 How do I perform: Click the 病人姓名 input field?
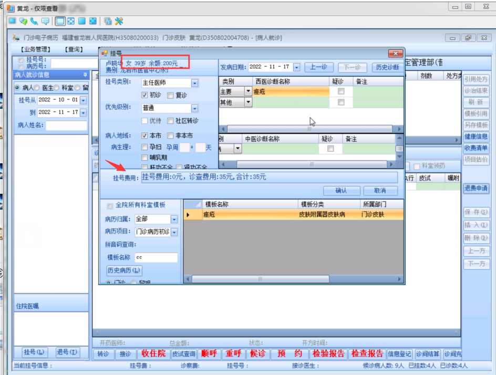(x=66, y=126)
